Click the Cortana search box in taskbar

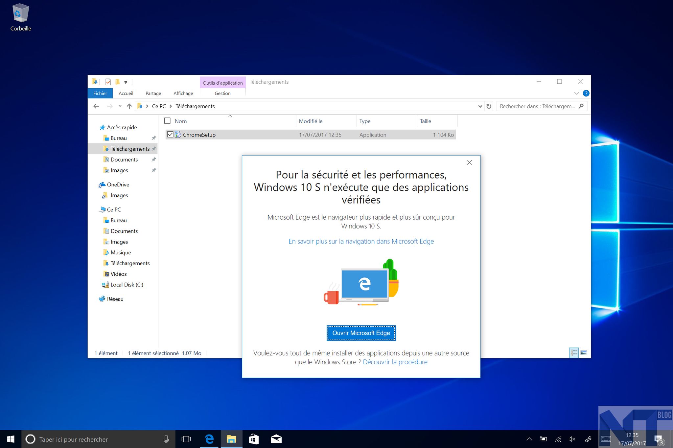click(x=99, y=439)
